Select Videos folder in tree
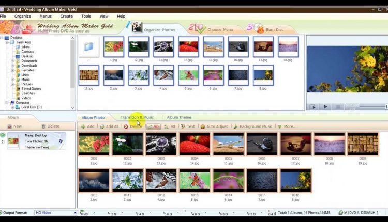Screen dimensions: 388x222 point(26,98)
